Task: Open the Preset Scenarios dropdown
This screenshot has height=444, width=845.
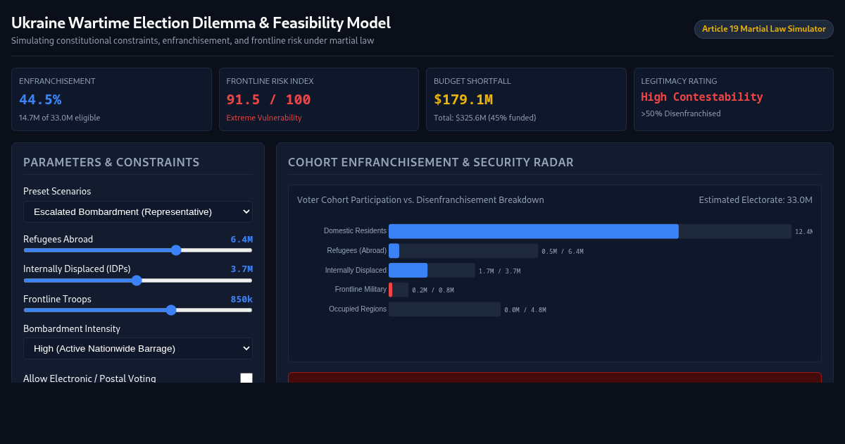Action: point(138,211)
